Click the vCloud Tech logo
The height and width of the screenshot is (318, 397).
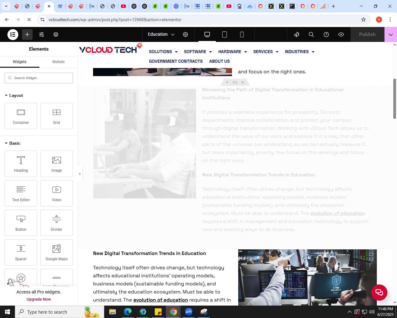[111, 49]
